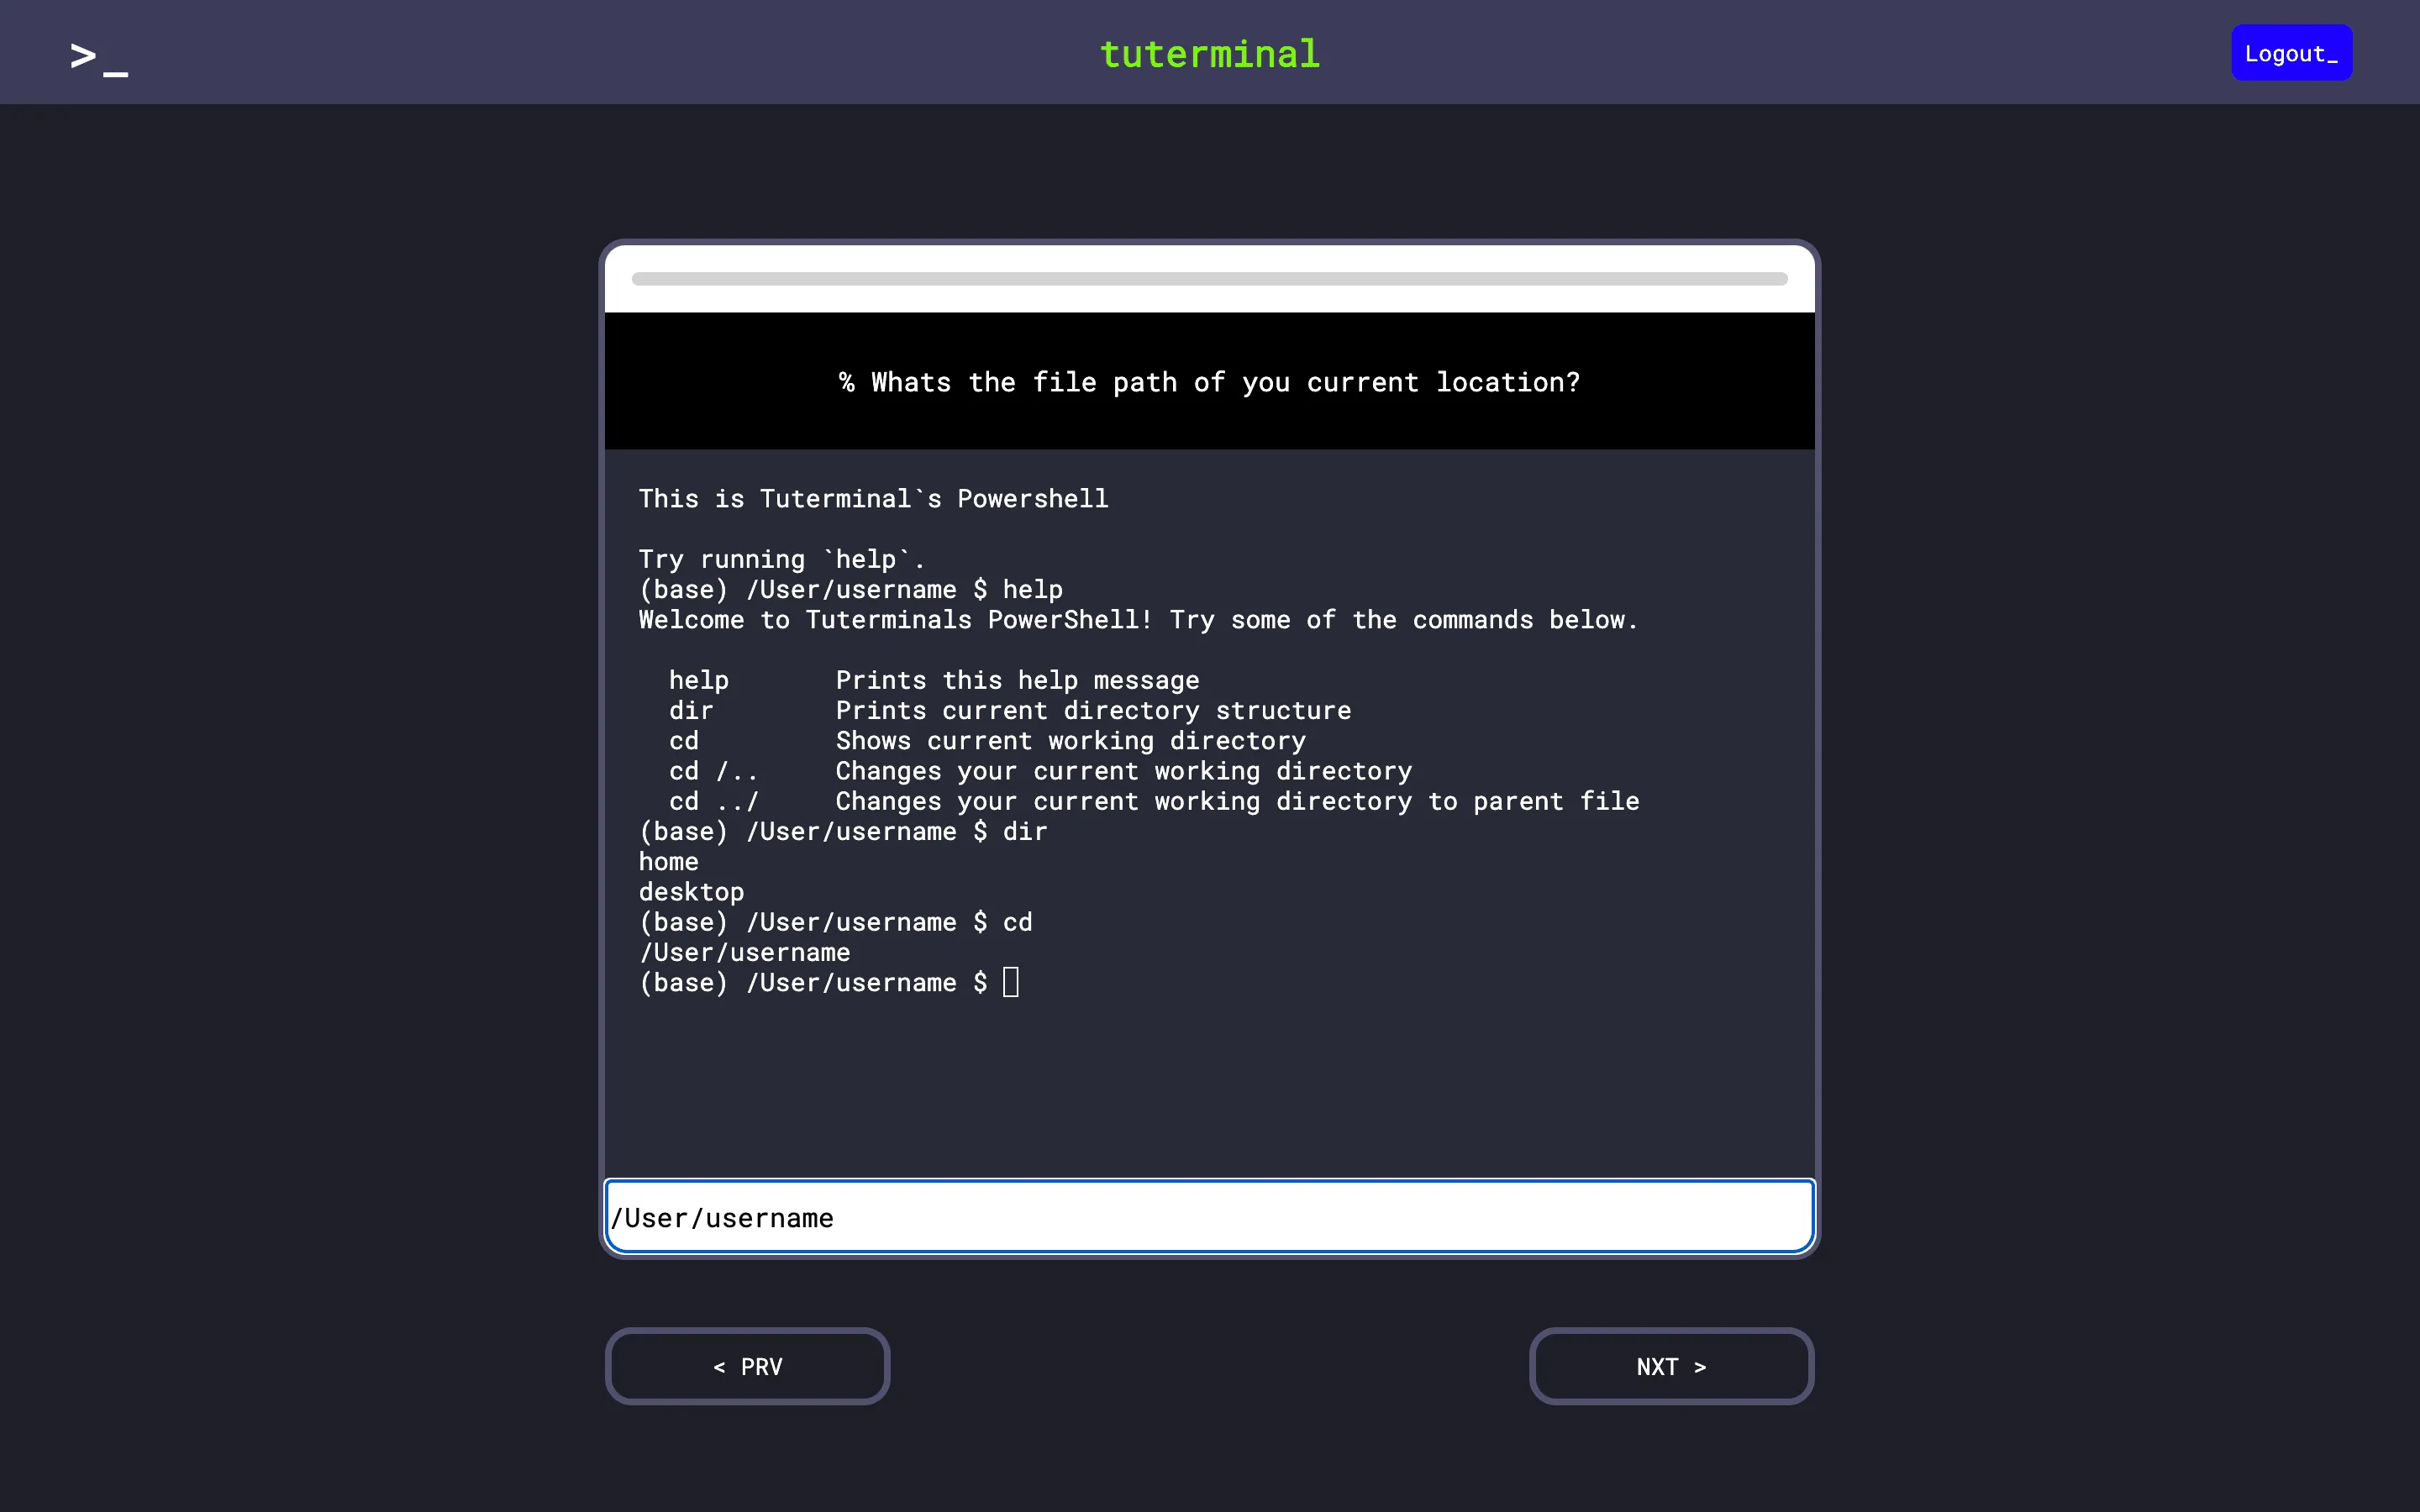Click the grey lesson progress bar
This screenshot has height=1512, width=2420.
pyautogui.click(x=1209, y=279)
